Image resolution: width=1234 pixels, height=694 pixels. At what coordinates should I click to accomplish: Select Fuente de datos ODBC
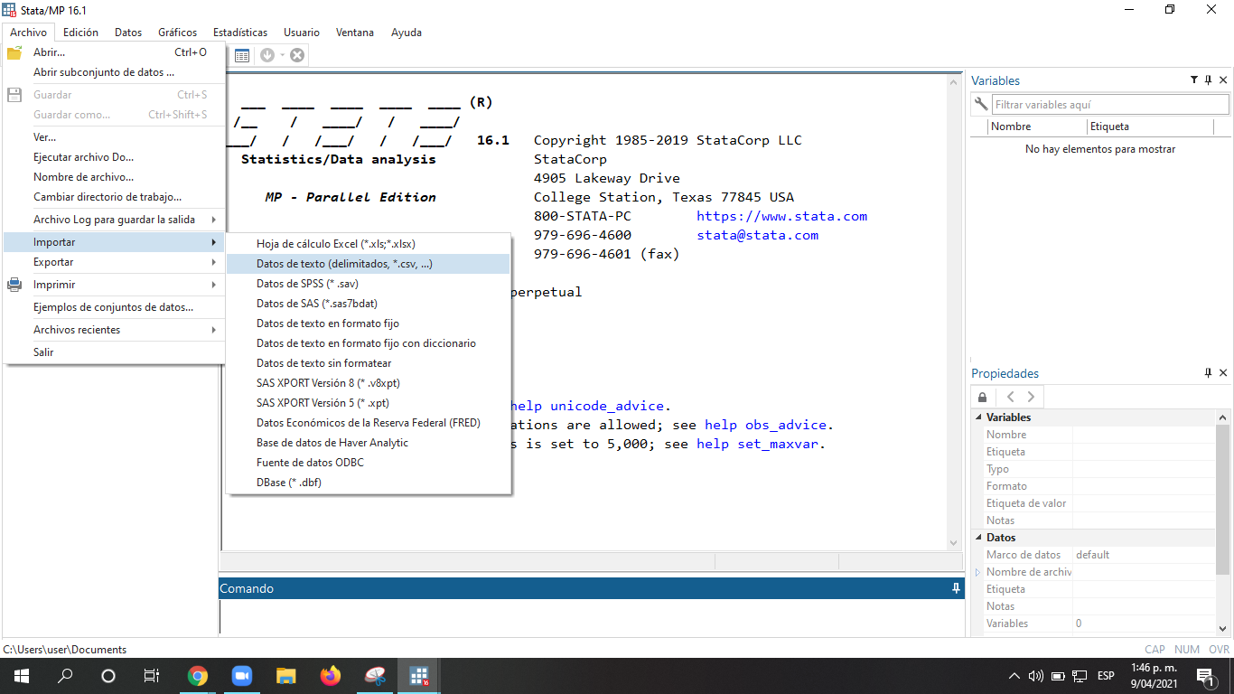[x=369, y=463]
